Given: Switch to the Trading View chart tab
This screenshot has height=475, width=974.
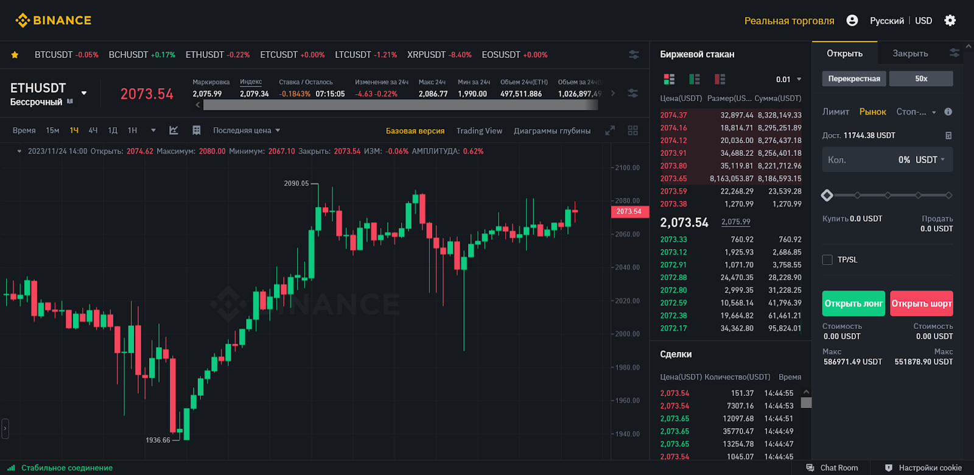Looking at the screenshot, I should (x=479, y=130).
